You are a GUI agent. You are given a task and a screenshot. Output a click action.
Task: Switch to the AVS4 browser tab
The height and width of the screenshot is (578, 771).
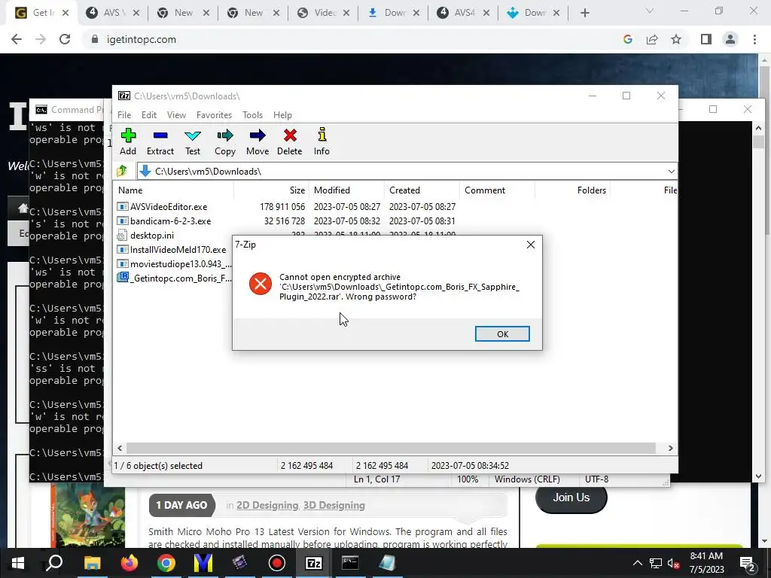coord(463,13)
